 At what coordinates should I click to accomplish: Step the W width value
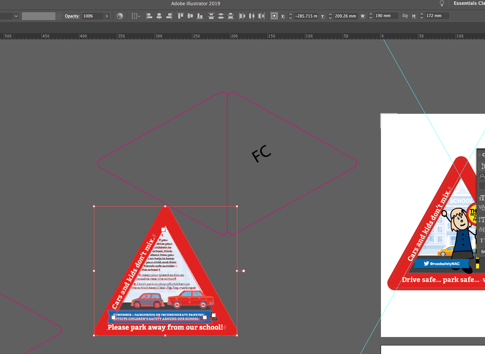(x=371, y=16)
